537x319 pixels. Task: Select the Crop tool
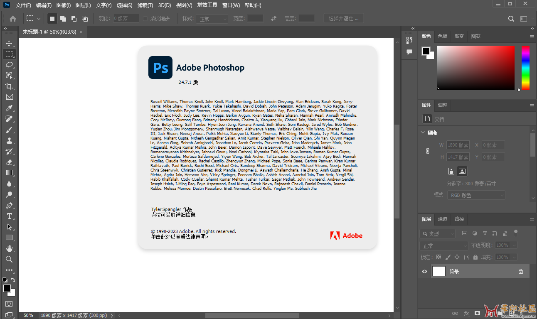click(9, 86)
